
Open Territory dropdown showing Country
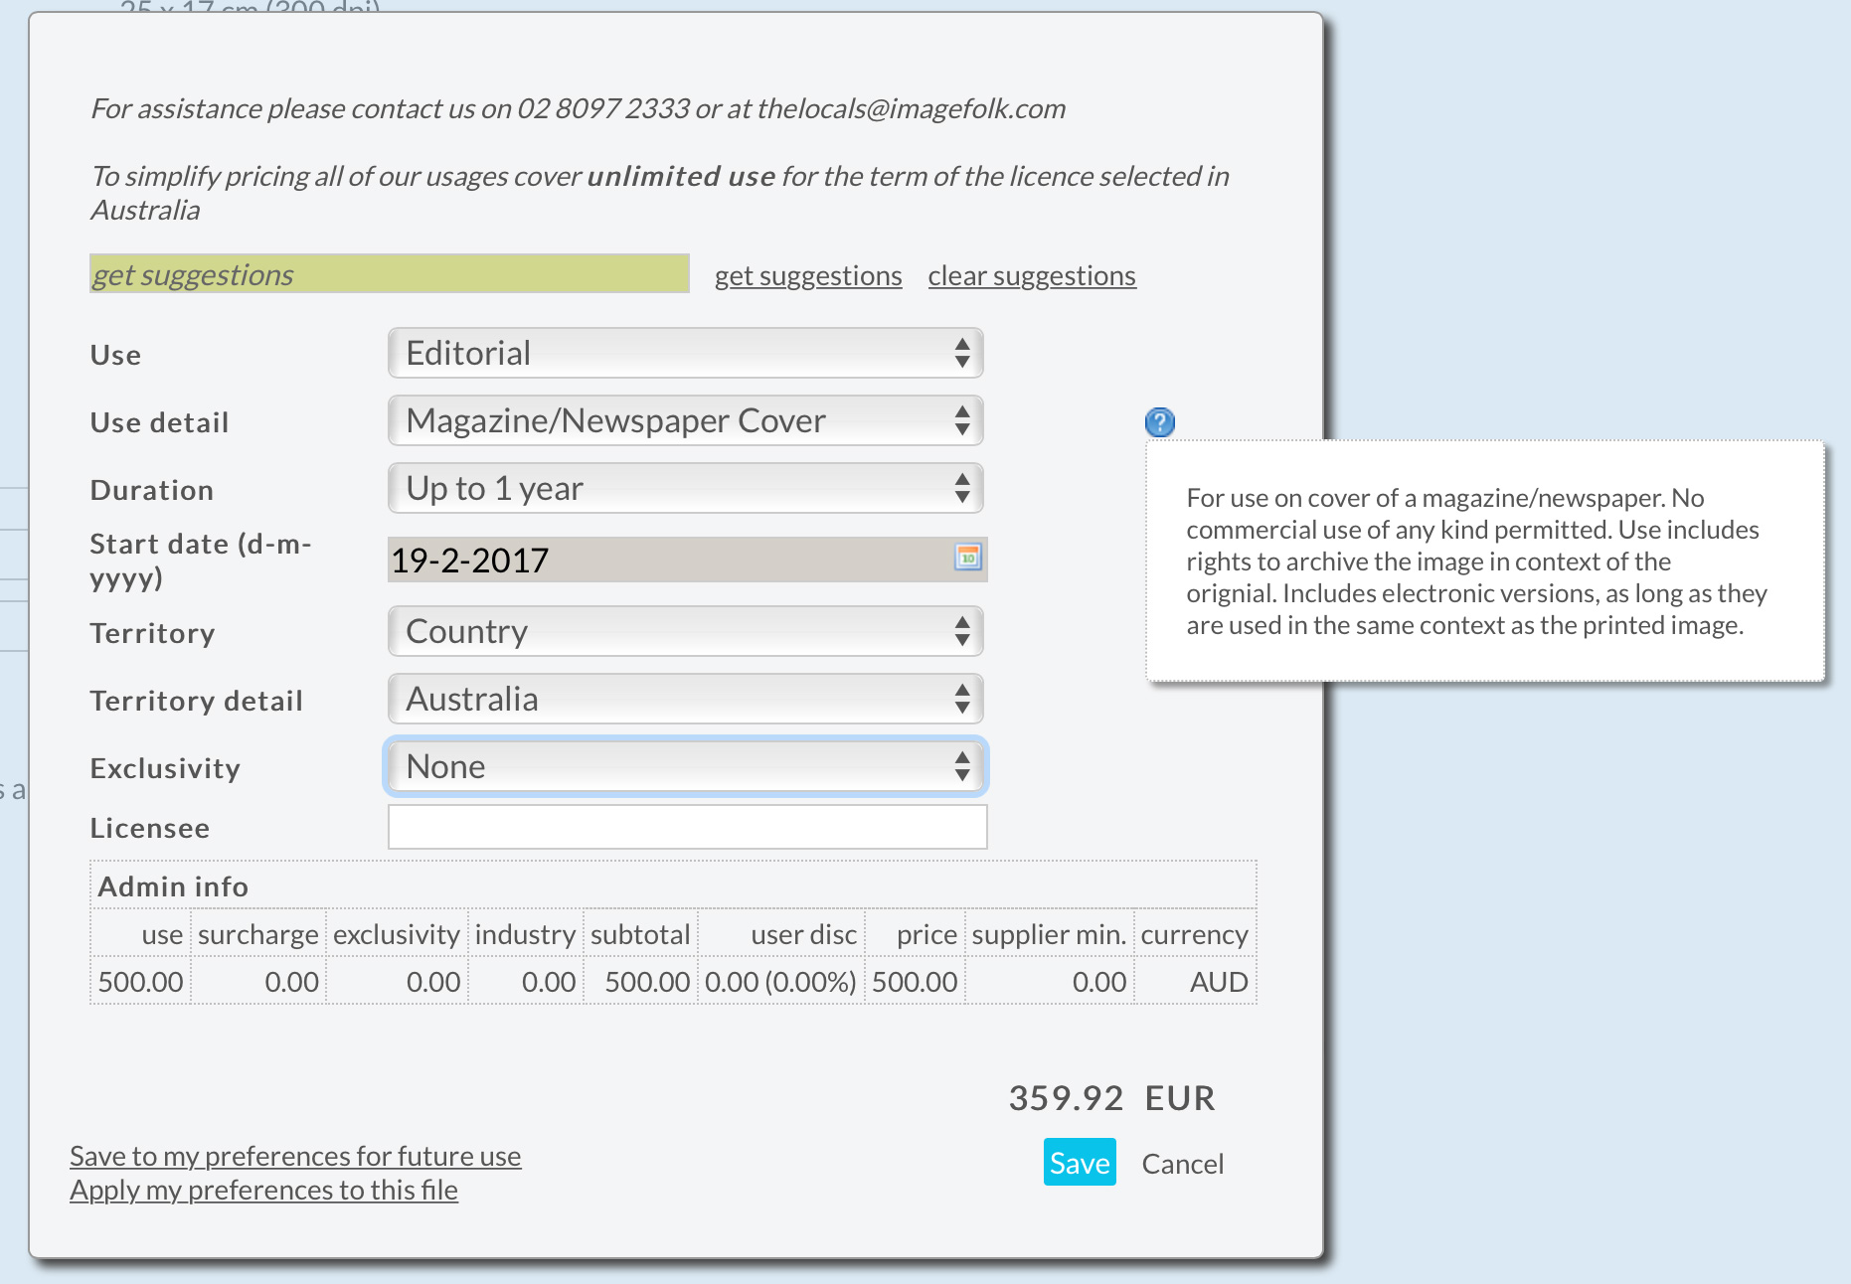[686, 631]
